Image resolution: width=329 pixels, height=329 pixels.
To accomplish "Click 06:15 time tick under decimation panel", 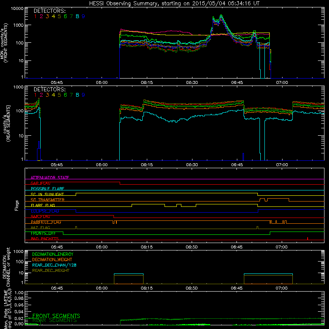I will click(147, 288).
